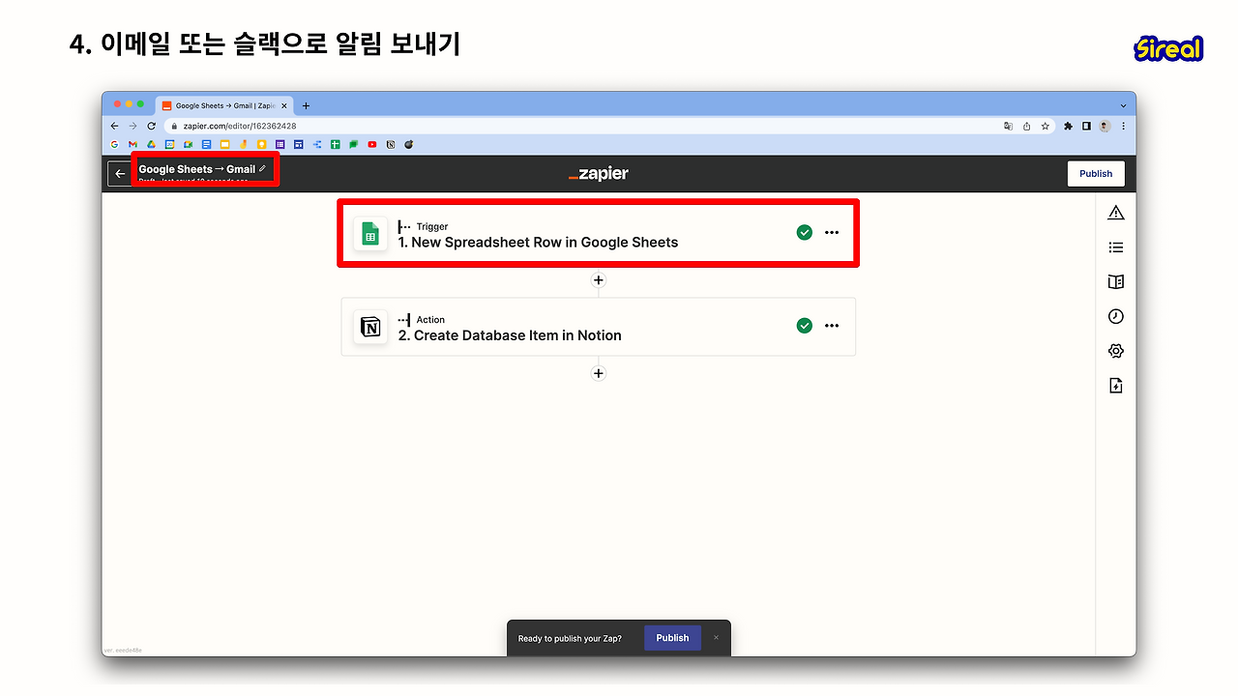1238x696 pixels.
Task: Open the New Spreadsheet Row trigger step
Action: tap(599, 233)
